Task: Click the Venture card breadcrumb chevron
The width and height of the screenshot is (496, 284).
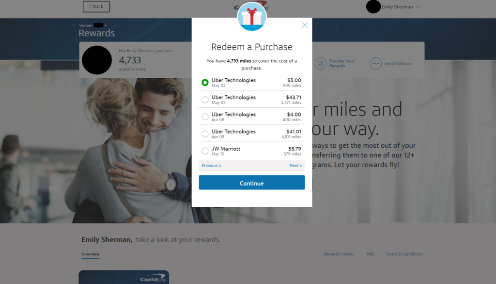Action: 105,26
